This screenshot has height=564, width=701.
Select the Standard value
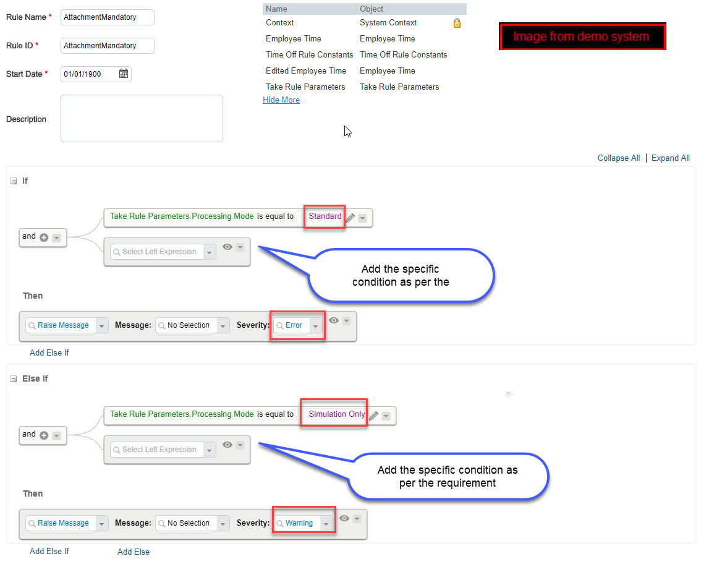pos(325,216)
